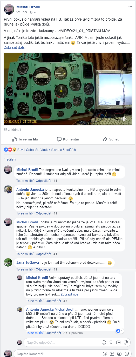The width and height of the screenshot is (136, 357).
Task: Insert emoji in the reply field
Action: pos(104,342)
